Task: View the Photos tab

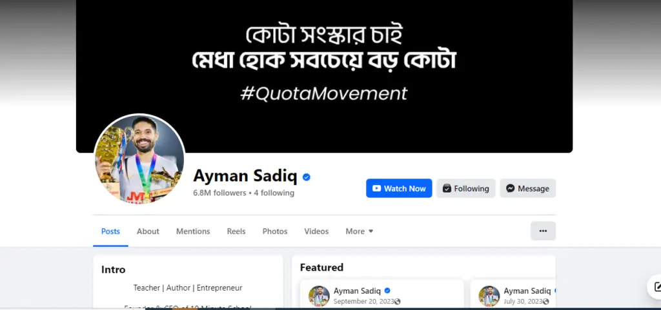Action: click(275, 231)
